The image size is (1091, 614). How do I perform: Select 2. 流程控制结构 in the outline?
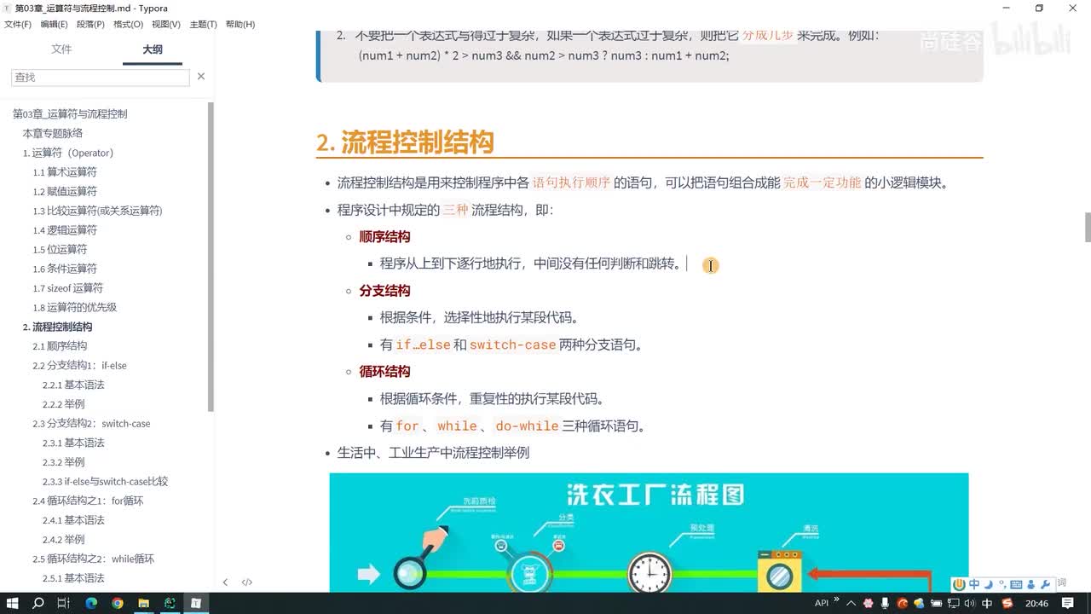tap(57, 327)
